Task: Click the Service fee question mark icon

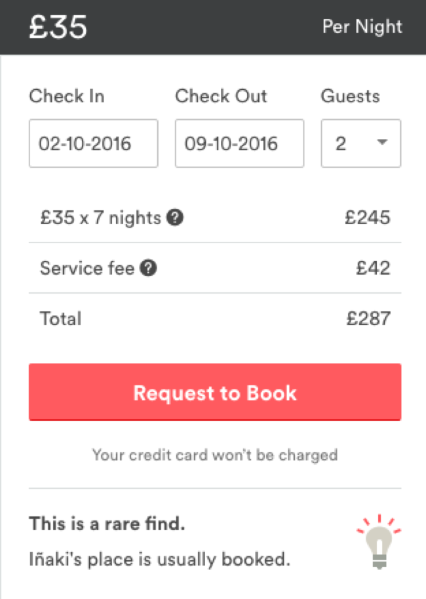Action: pyautogui.click(x=148, y=268)
